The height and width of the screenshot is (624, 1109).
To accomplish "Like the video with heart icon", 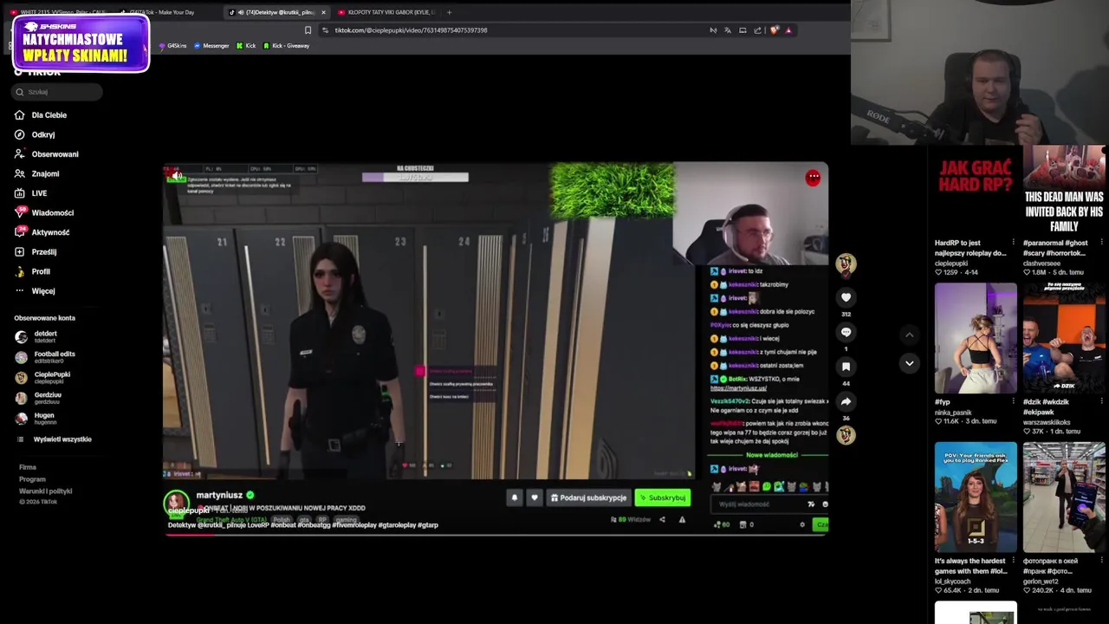I will pos(846,297).
